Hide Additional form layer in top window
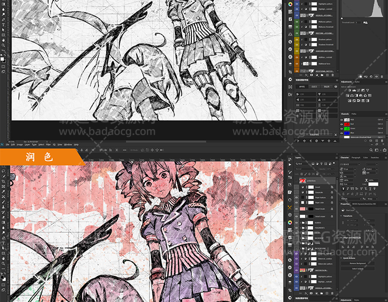 coord(297,64)
